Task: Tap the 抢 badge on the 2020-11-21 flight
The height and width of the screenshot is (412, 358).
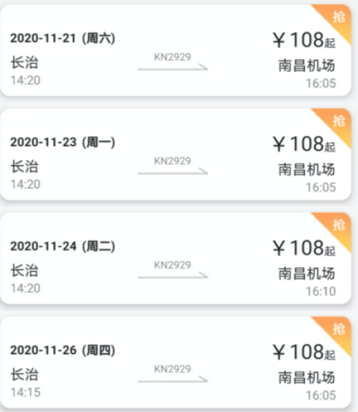Action: pos(339,17)
